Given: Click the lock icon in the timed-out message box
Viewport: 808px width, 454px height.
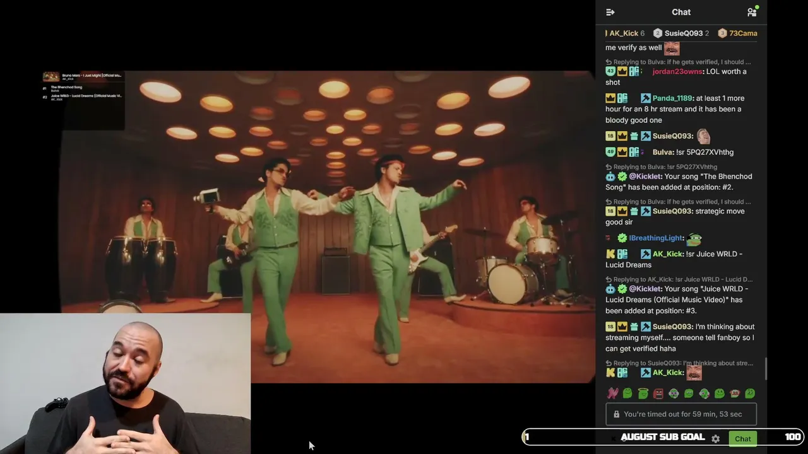Looking at the screenshot, I should pos(616,414).
